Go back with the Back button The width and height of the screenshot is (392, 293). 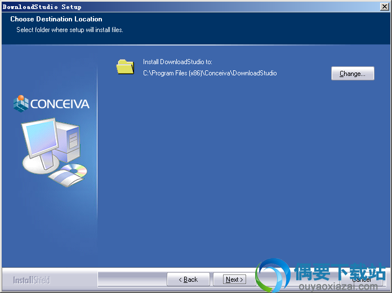click(x=188, y=280)
